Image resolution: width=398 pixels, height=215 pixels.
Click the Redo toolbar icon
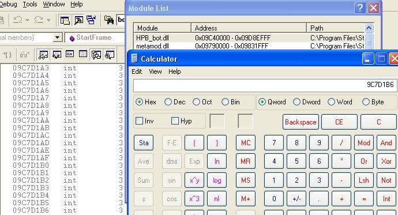coord(39,20)
